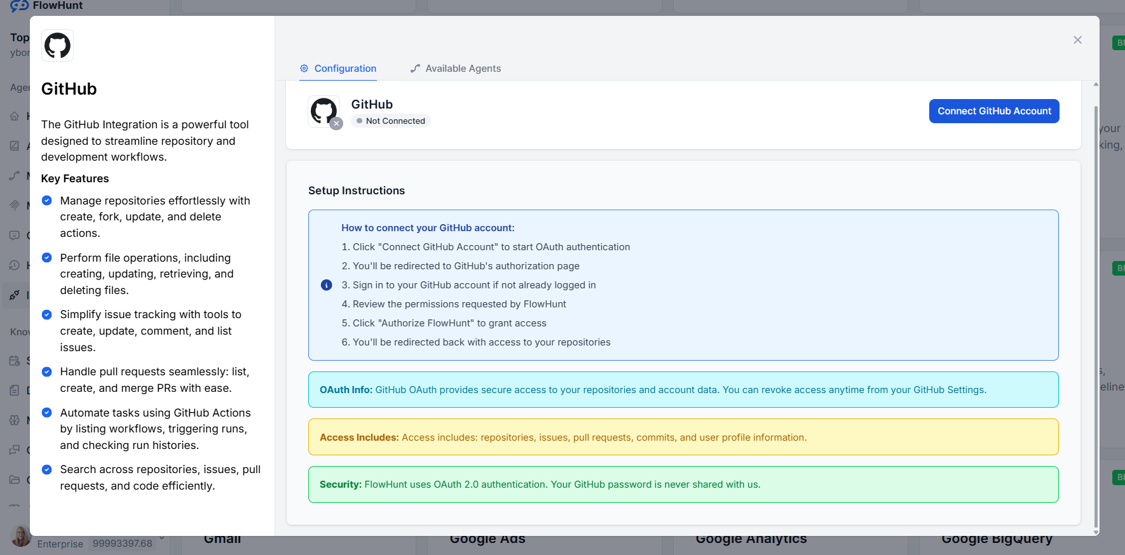The image size is (1125, 555).
Task: Click step 5 'Click Authorize FlowHunt to grant access'
Action: click(x=444, y=323)
